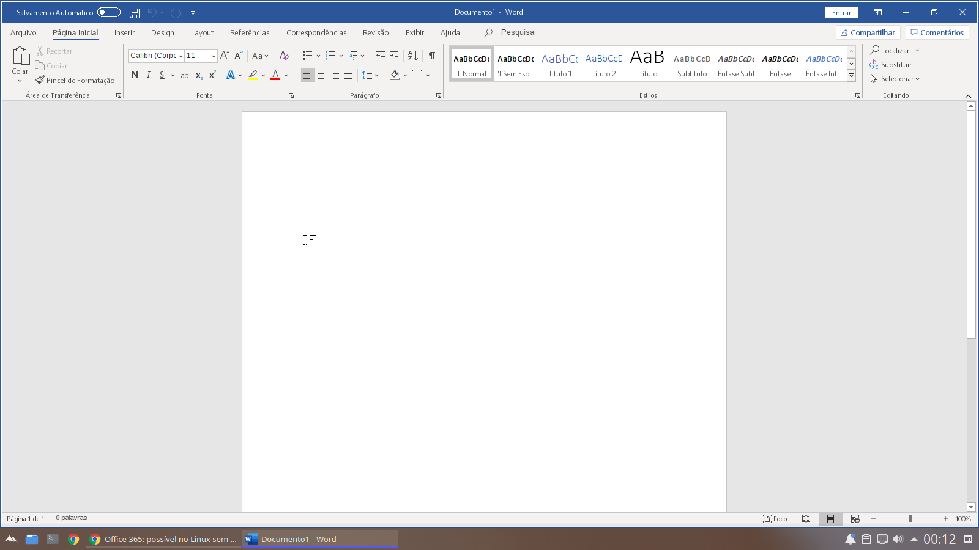The image size is (979, 550).
Task: Click the Pesquisa search field
Action: 517,32
